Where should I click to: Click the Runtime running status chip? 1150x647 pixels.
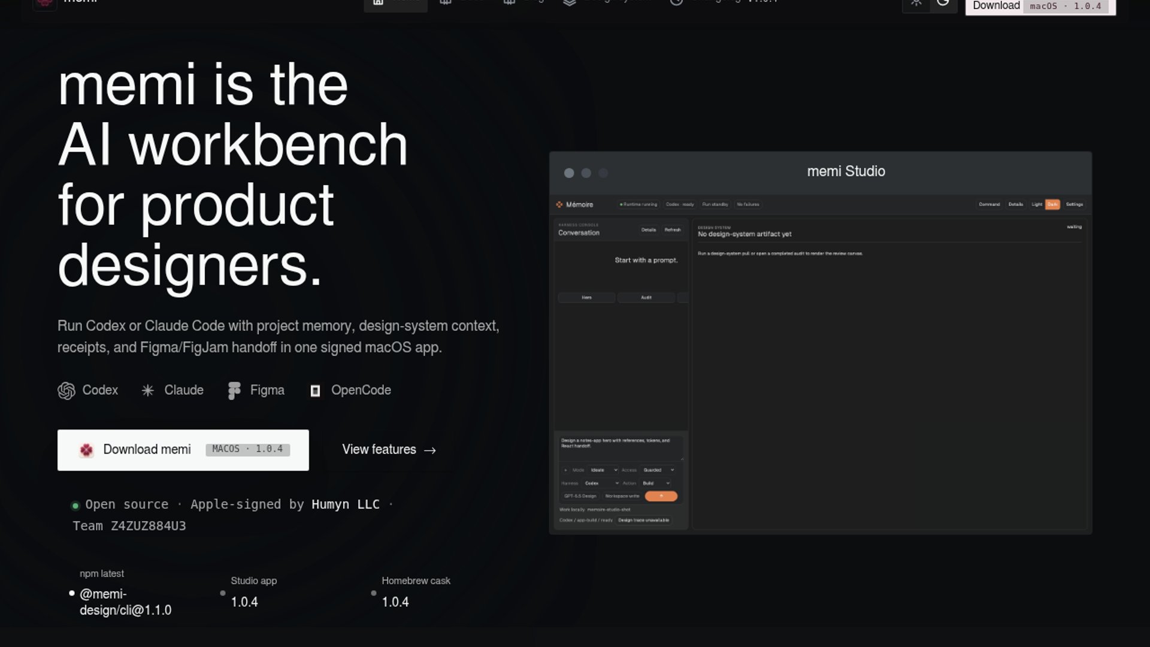tap(638, 204)
